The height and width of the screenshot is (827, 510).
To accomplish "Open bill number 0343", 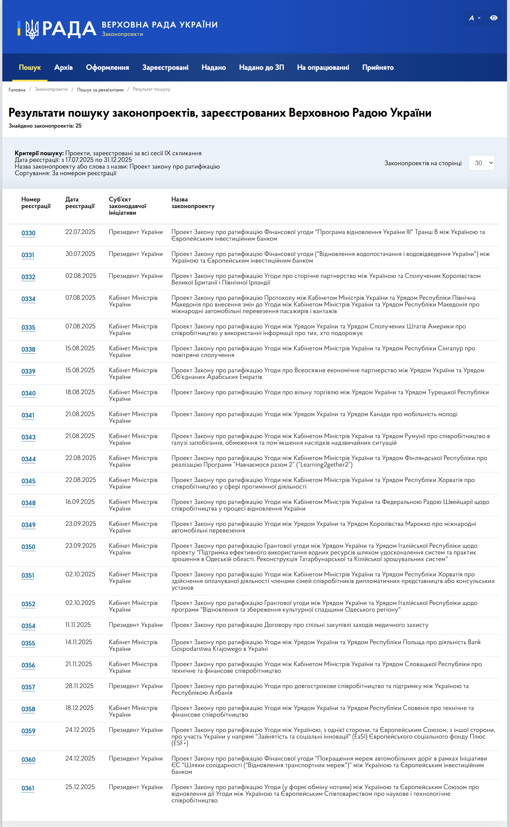I will [28, 437].
